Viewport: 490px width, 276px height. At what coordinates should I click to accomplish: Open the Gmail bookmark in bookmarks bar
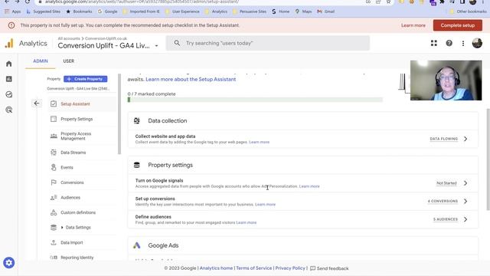[x=326, y=11]
